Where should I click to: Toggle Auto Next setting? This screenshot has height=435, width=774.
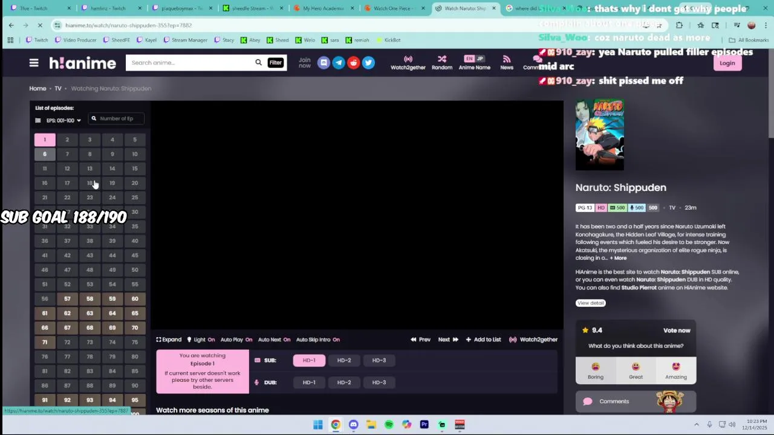coord(274,340)
